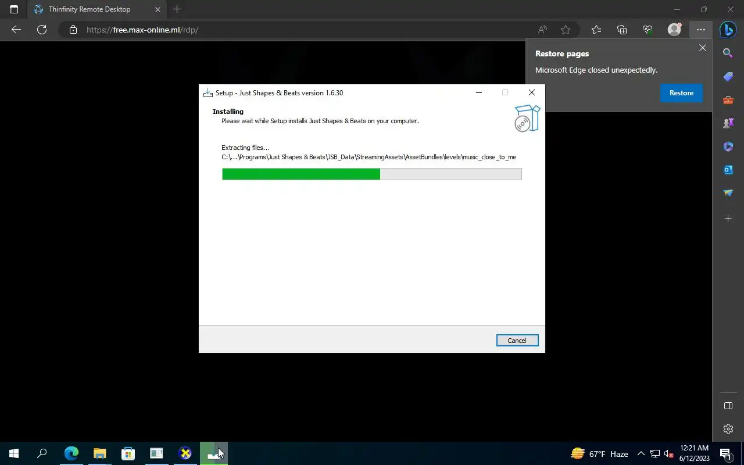Add this page to favorites

[566, 30]
